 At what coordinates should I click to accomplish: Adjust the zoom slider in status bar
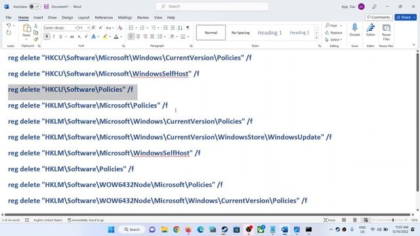click(x=393, y=220)
